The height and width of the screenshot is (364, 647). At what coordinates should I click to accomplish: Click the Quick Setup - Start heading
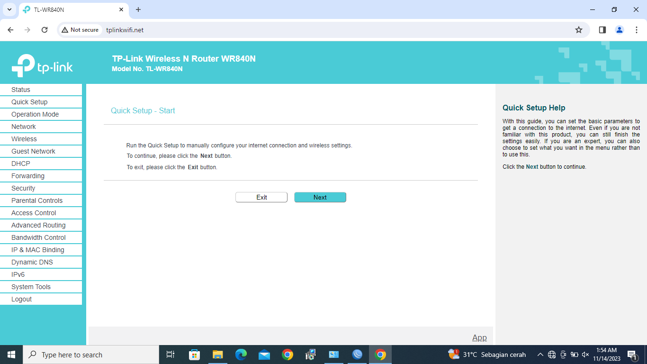pos(143,110)
